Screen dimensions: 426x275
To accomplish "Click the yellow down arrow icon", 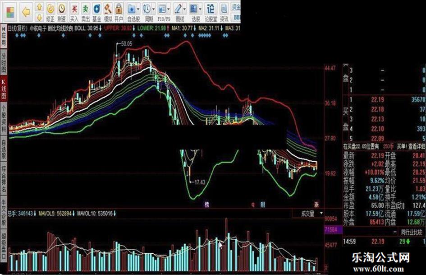I will click(x=39, y=18).
